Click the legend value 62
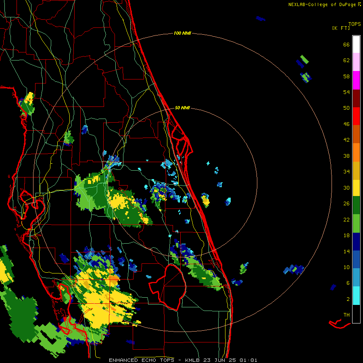 346,60
